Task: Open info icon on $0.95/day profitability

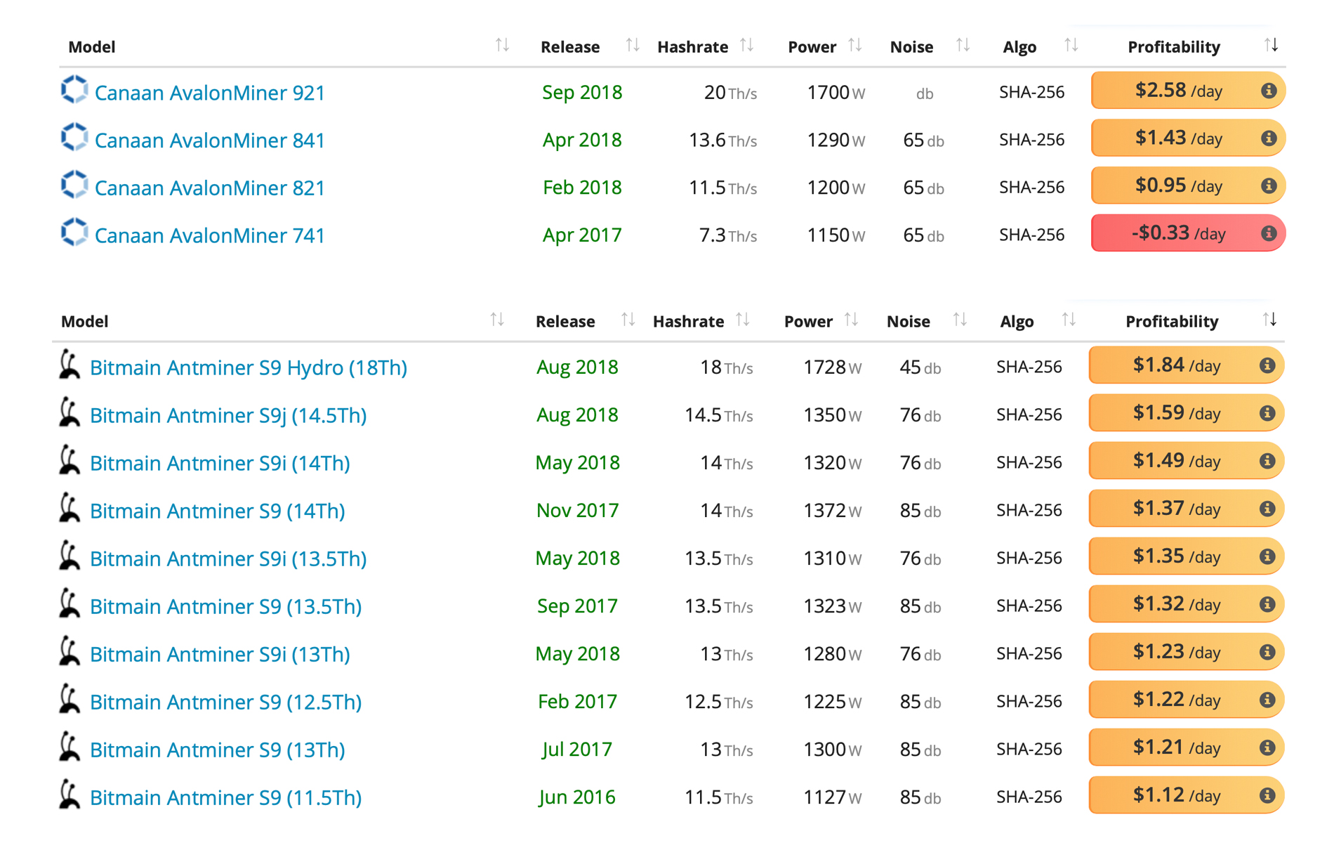Action: (1268, 186)
